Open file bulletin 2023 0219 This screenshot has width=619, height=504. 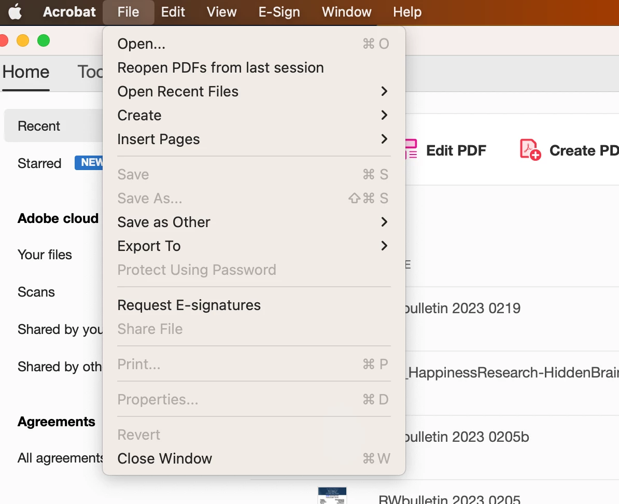tap(462, 308)
